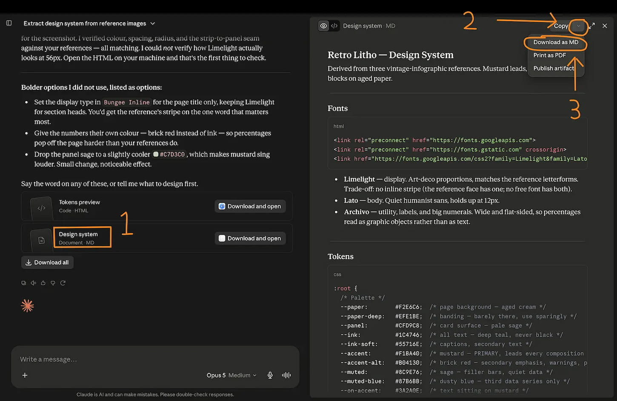
Task: Choose Print as PDF
Action: point(549,55)
